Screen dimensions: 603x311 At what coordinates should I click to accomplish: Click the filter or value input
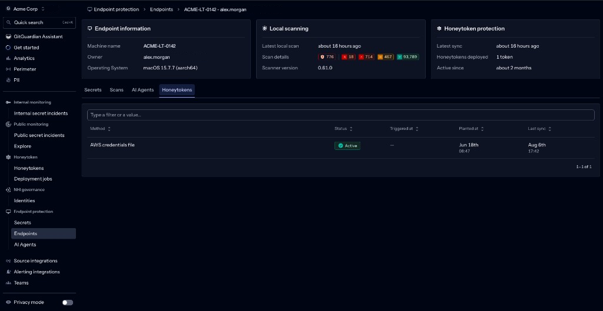[341, 115]
